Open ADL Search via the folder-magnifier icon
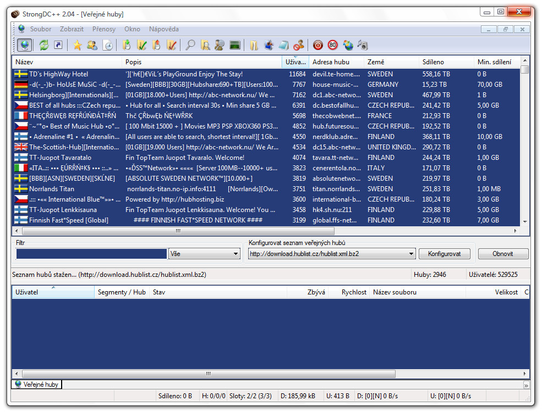The width and height of the screenshot is (542, 412). click(x=205, y=45)
